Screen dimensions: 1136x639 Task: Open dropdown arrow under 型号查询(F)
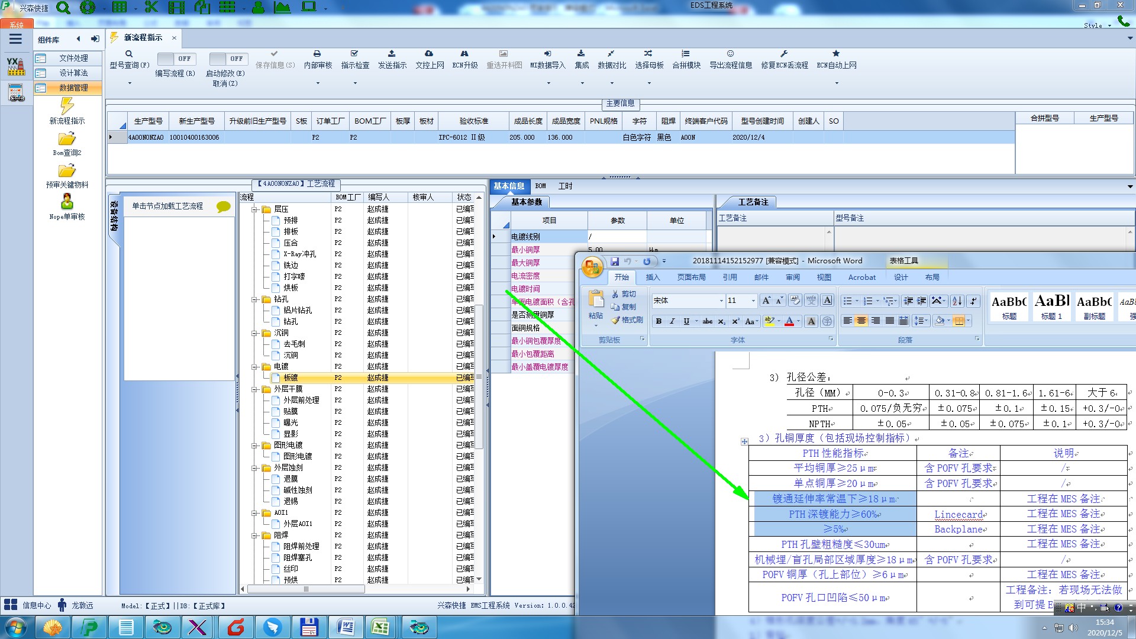pos(129,83)
